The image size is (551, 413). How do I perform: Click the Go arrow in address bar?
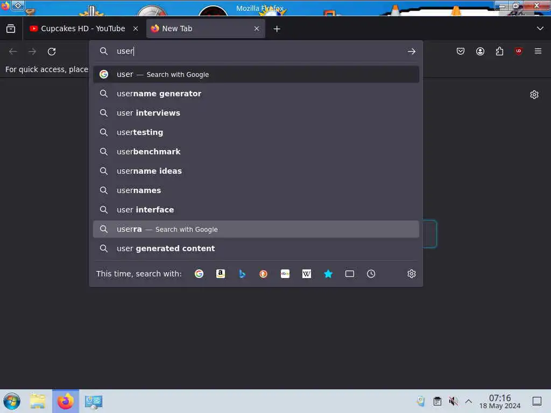(x=412, y=52)
